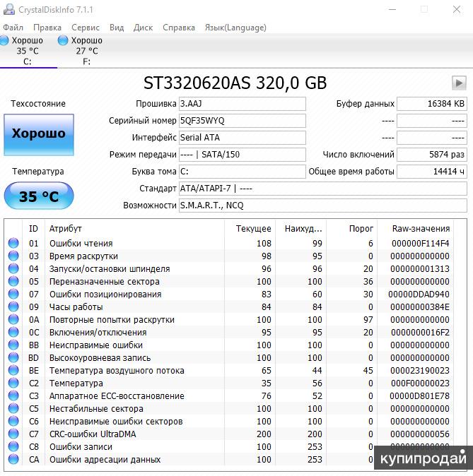Click the Возможности field S.M.A.R.T., NCQ
This screenshot has height=476, width=473.
click(323, 206)
